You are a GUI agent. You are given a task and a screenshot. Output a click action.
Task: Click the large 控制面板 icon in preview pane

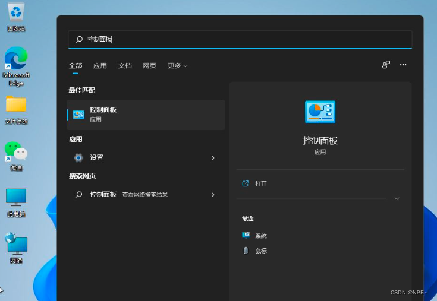pyautogui.click(x=320, y=112)
